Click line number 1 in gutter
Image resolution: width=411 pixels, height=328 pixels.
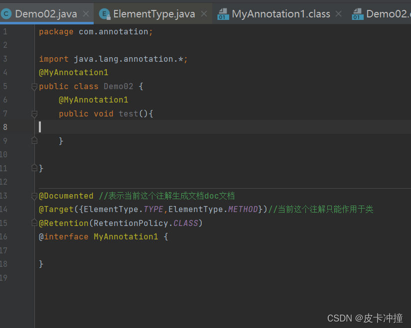pos(5,32)
